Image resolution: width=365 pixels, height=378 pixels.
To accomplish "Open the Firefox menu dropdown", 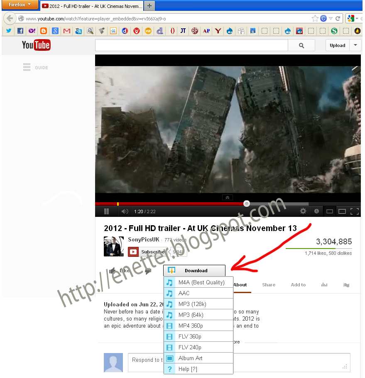I will pyautogui.click(x=20, y=5).
